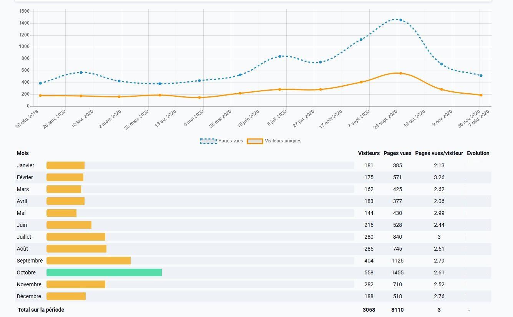Select the Visiteurs uniques peak point near 28 sept. 2020
513x317 pixels.
pos(401,73)
